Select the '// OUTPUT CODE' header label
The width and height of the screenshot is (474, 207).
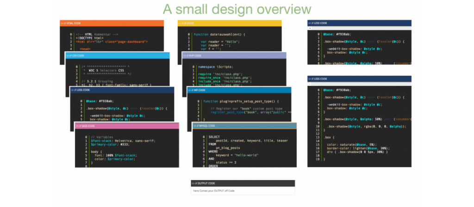click(205, 183)
